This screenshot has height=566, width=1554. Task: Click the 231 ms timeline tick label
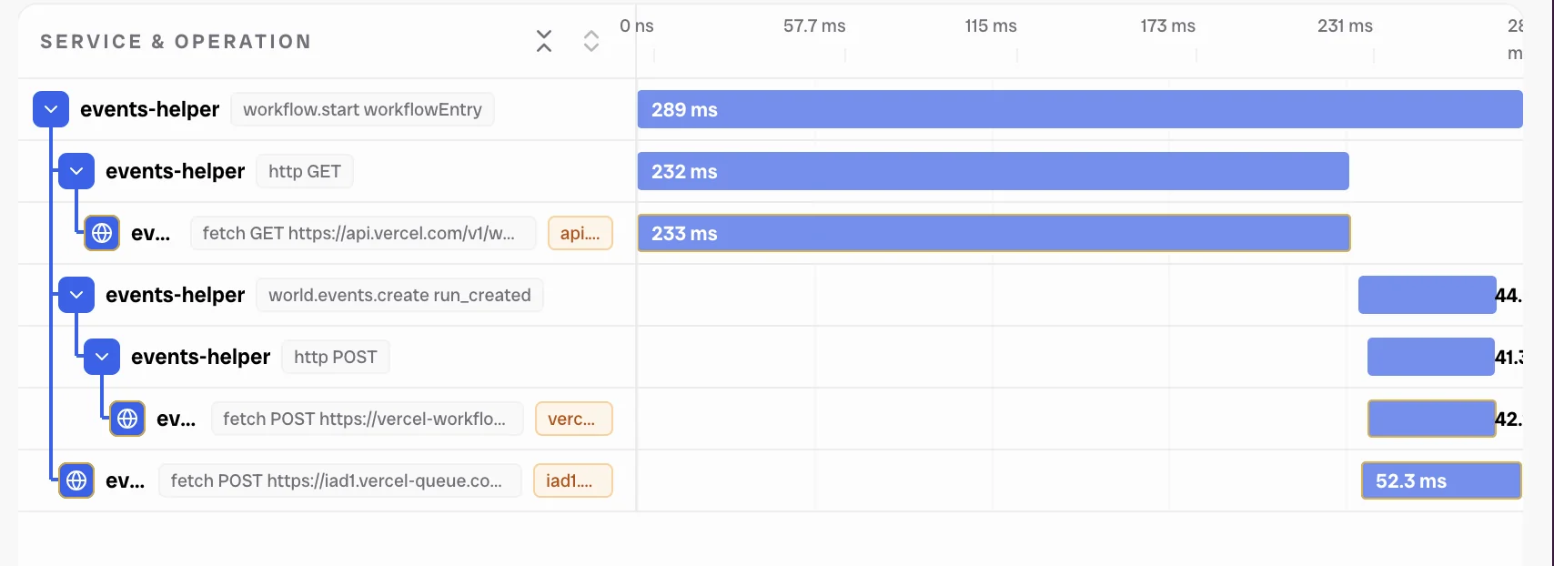pos(1345,26)
